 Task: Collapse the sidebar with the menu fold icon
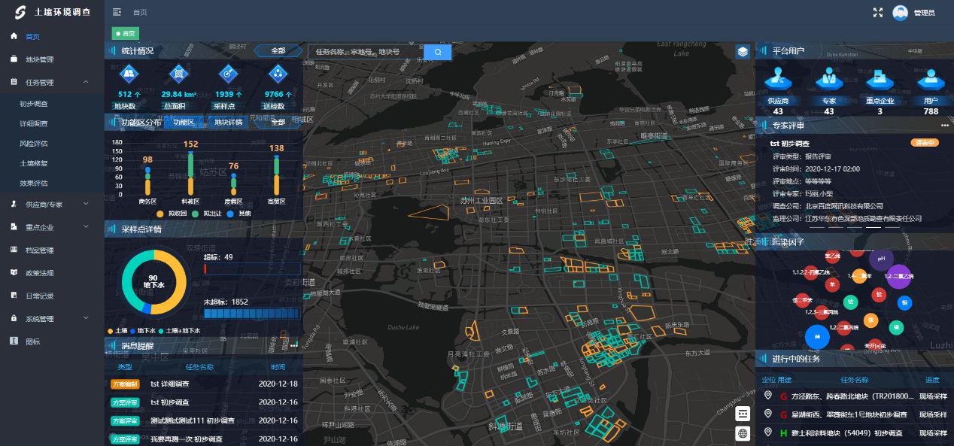[x=117, y=12]
